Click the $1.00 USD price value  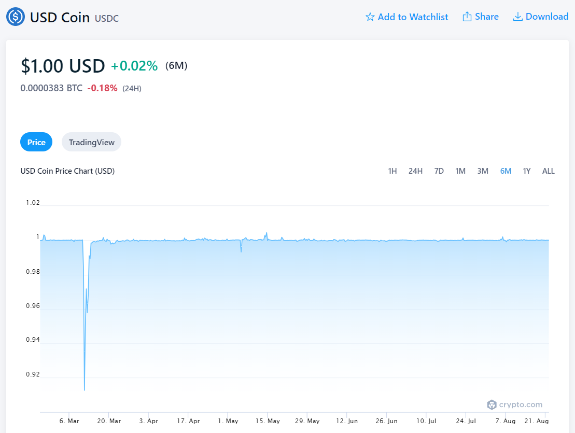pyautogui.click(x=63, y=66)
